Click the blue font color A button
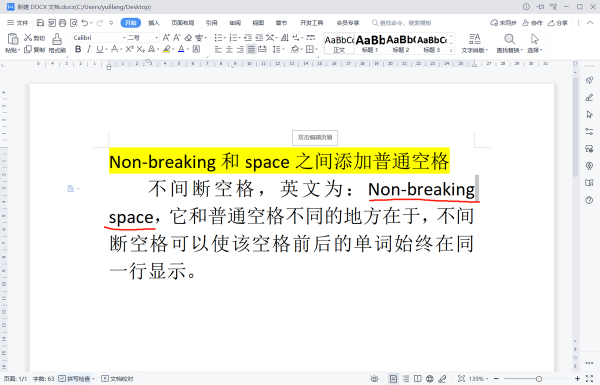This screenshot has width=600, height=385. click(181, 49)
